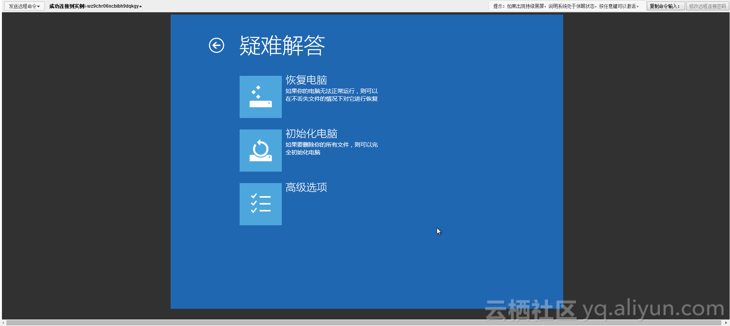Image resolution: width=730 pixels, height=326 pixels.
Task: Click the back arrow beside 疑难解答
Action: [216, 45]
